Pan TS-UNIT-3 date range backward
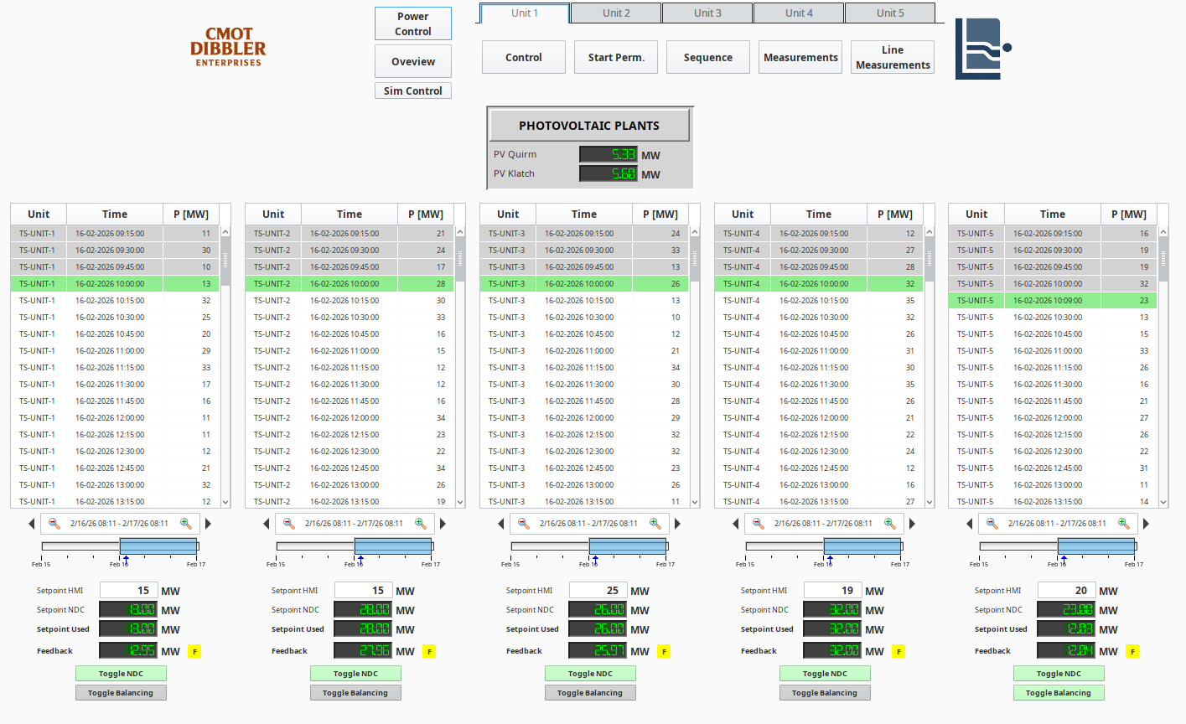 coord(501,524)
